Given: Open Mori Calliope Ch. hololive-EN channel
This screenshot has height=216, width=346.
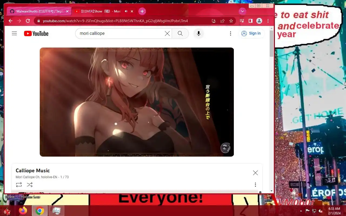Looking at the screenshot, I should coord(36,177).
